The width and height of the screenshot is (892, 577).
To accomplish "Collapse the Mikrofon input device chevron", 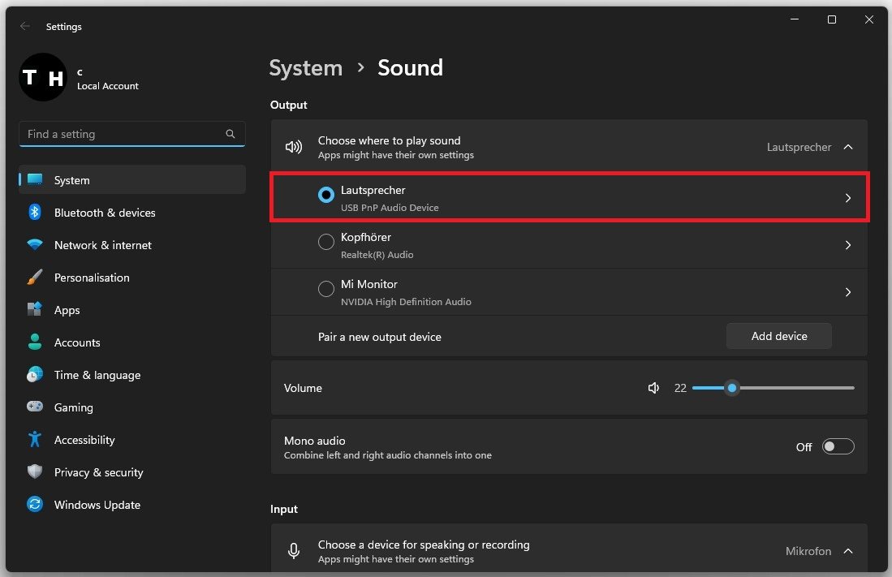I will tap(848, 551).
